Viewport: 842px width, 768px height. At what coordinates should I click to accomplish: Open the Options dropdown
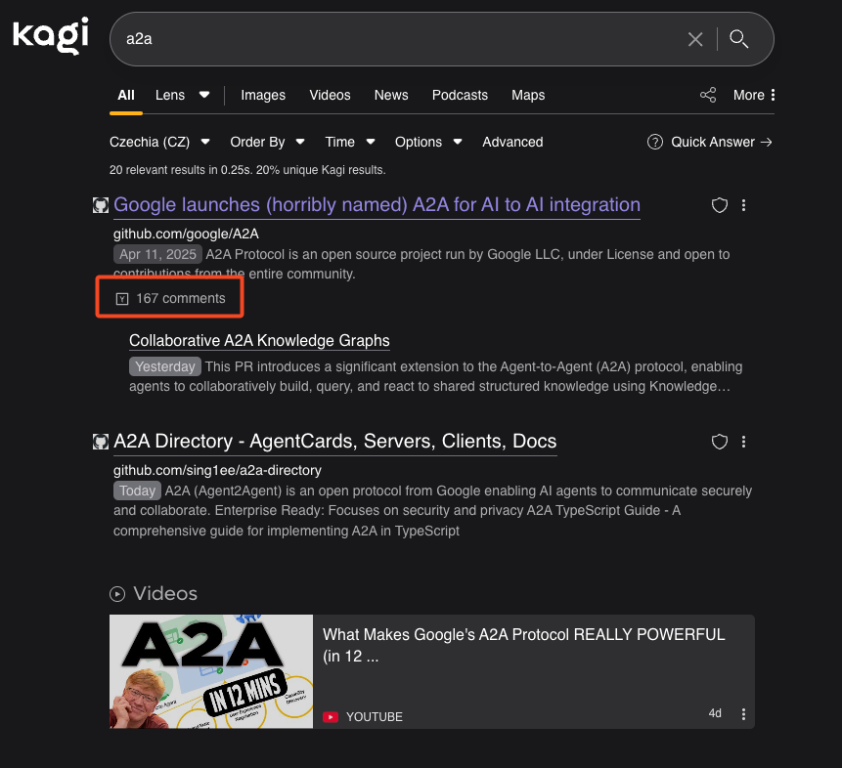(428, 142)
